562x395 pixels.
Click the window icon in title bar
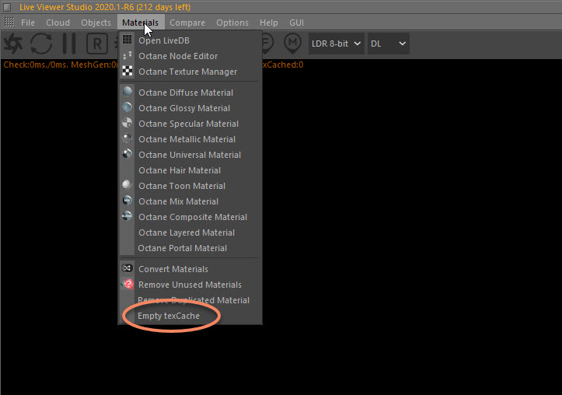coord(7,7)
